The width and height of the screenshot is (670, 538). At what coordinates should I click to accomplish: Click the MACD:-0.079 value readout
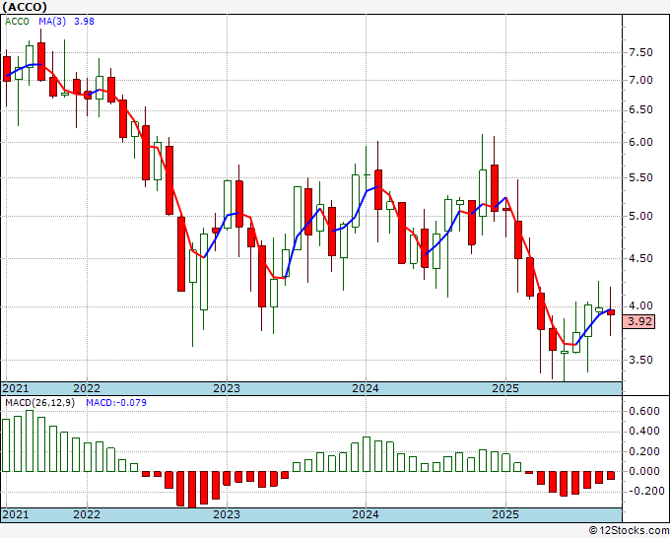coord(116,403)
